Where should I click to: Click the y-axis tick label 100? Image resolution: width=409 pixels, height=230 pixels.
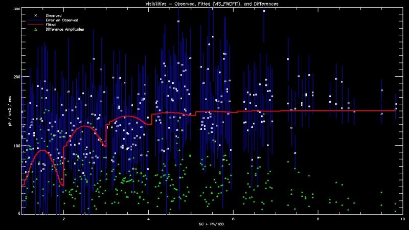[17, 146]
